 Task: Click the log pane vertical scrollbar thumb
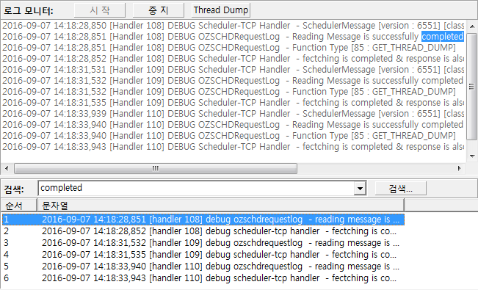tap(472, 87)
